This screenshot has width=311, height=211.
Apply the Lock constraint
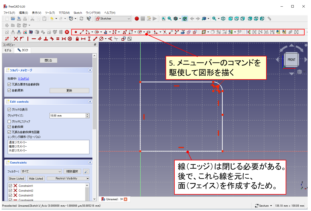point(77,39)
